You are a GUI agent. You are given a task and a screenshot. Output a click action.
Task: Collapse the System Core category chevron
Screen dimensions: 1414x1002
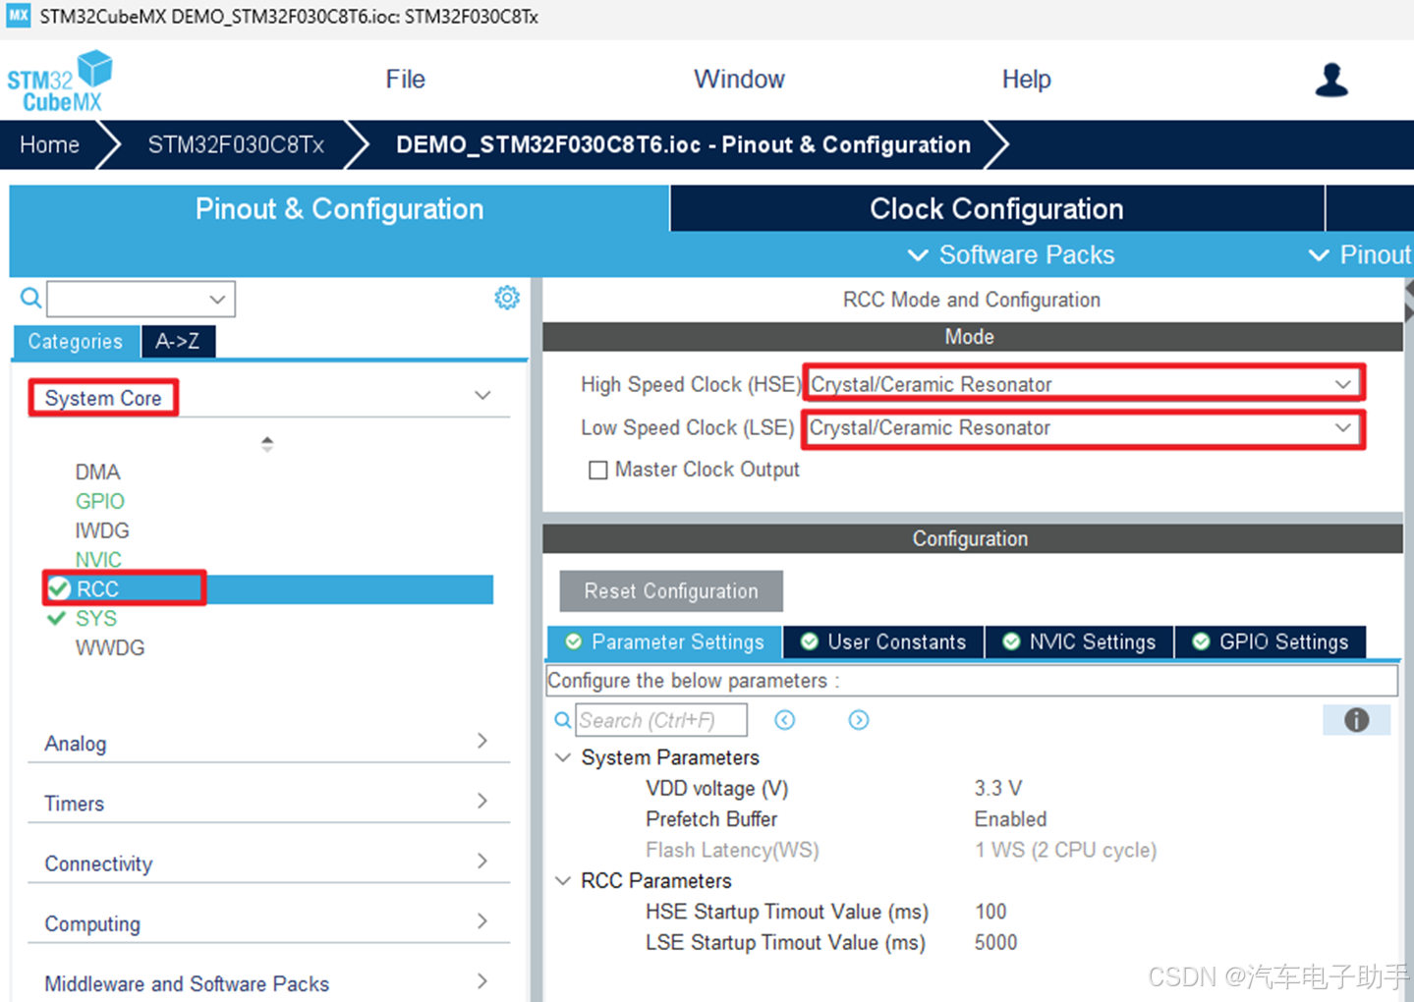(482, 395)
